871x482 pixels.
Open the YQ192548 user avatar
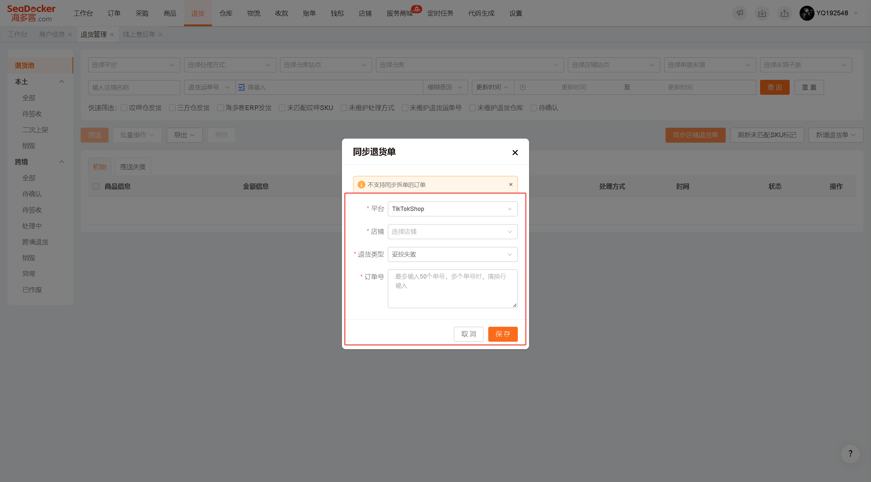point(807,13)
